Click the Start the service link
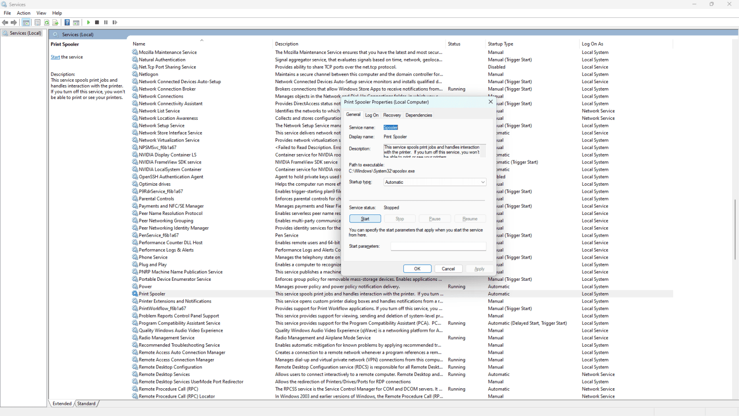This screenshot has width=739, height=416. tap(54, 56)
